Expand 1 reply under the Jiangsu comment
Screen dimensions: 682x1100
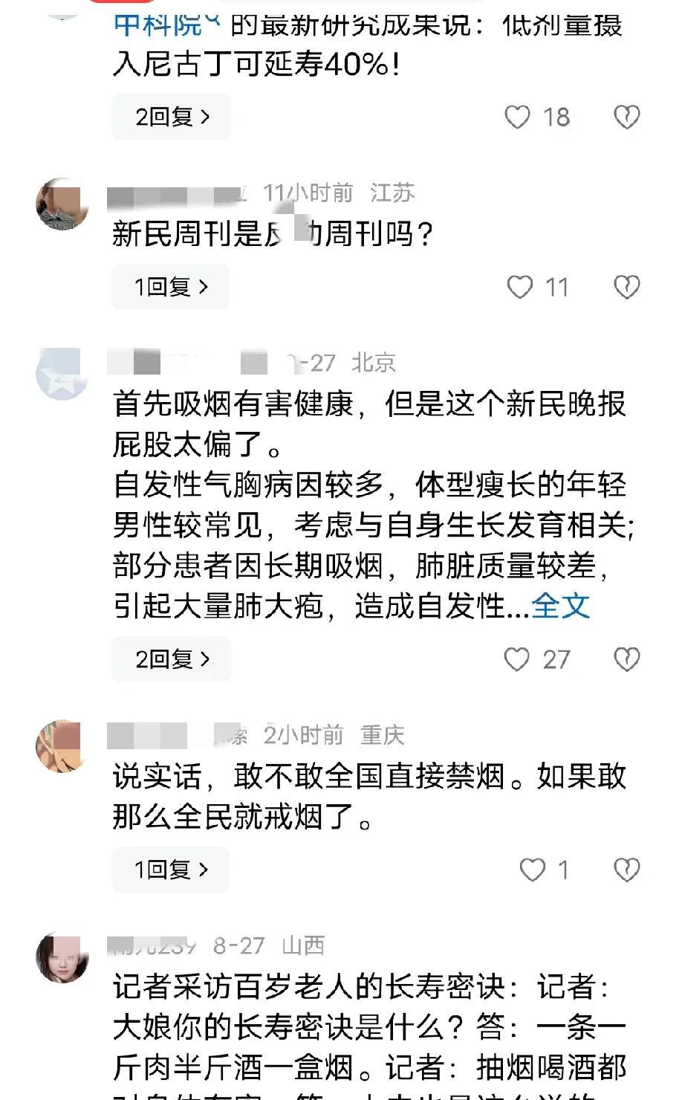171,288
